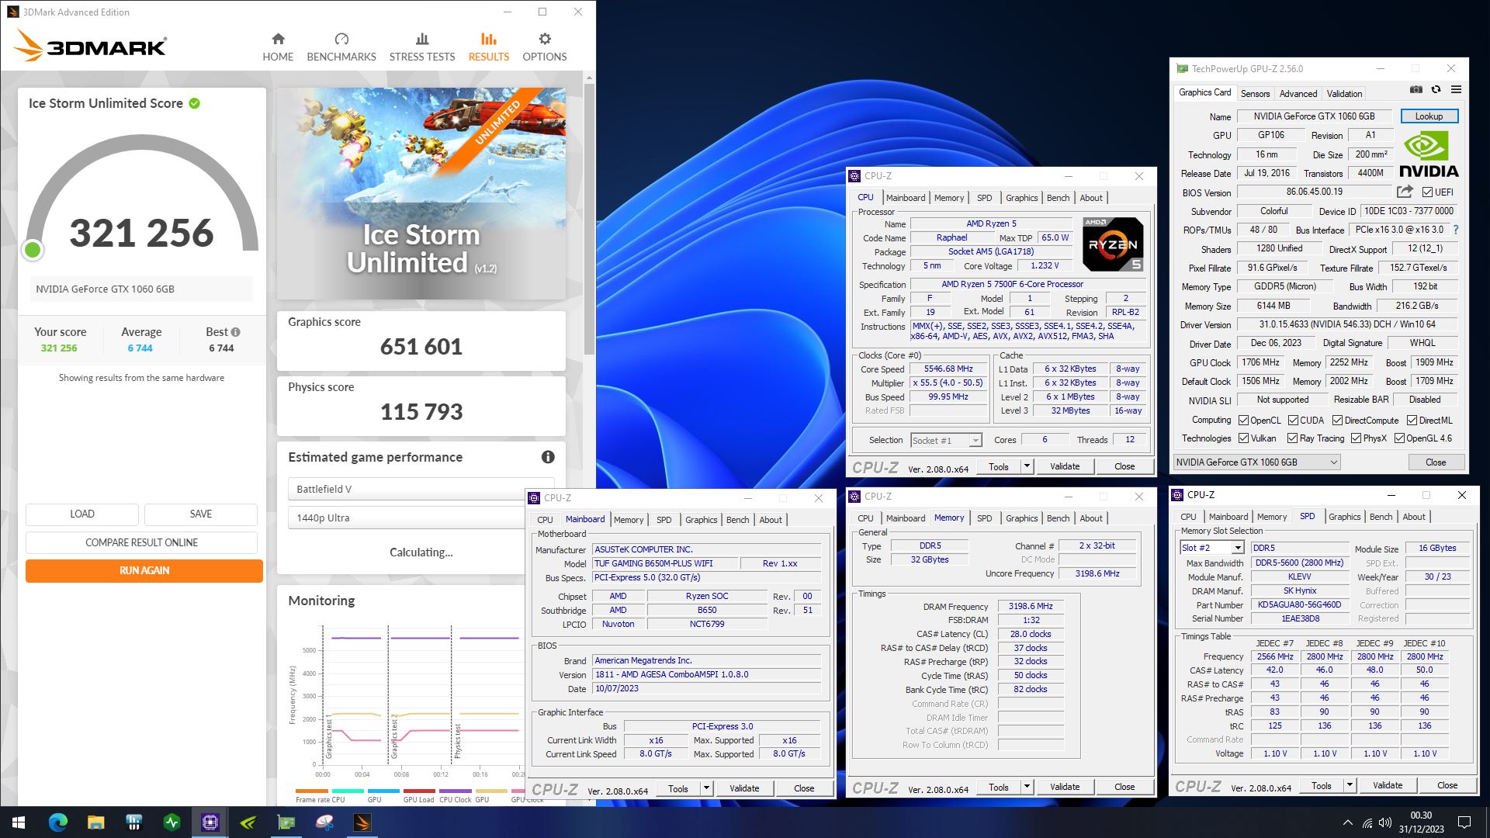This screenshot has width=1490, height=838.
Task: Toggle the CUDA checkbox in GPU-Z
Action: [x=1293, y=421]
